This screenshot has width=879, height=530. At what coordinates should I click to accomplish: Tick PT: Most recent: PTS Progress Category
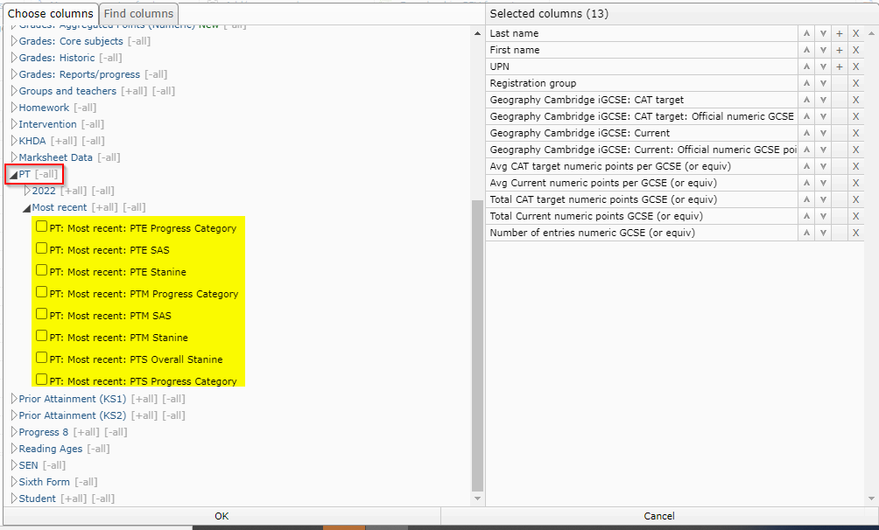click(41, 380)
